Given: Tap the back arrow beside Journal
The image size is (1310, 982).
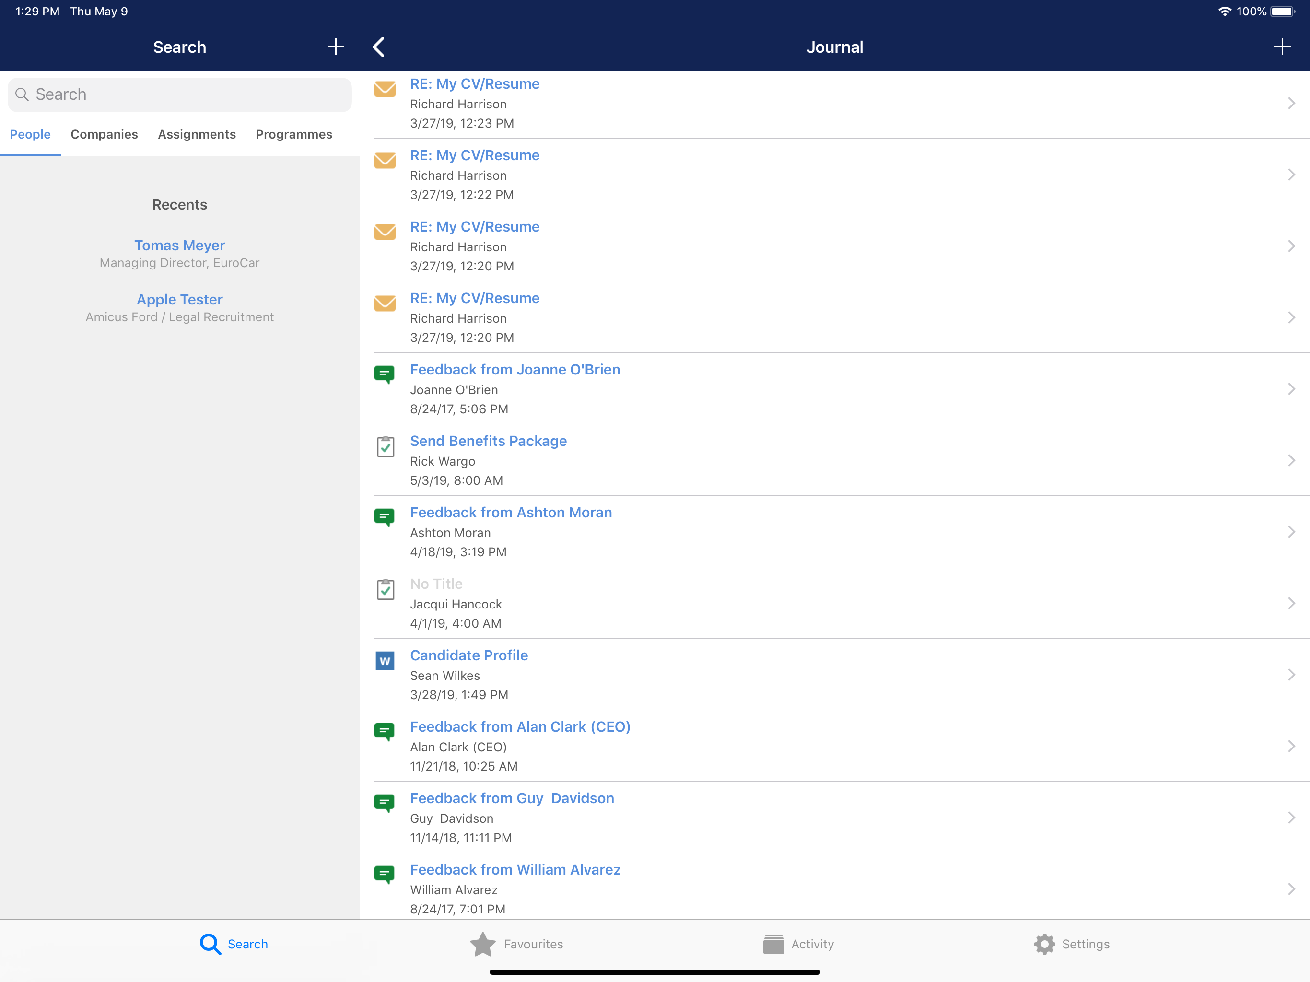Looking at the screenshot, I should 379,47.
